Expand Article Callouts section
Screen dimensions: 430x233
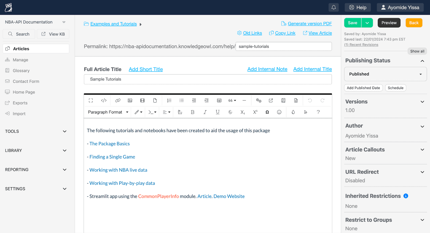tap(422, 150)
